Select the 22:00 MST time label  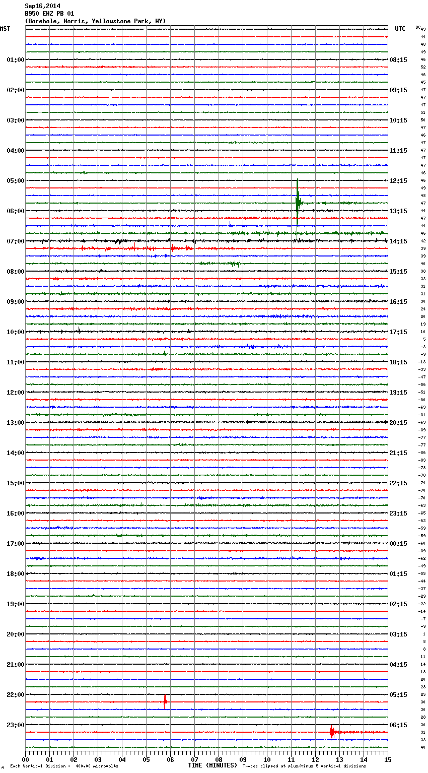pyautogui.click(x=16, y=695)
